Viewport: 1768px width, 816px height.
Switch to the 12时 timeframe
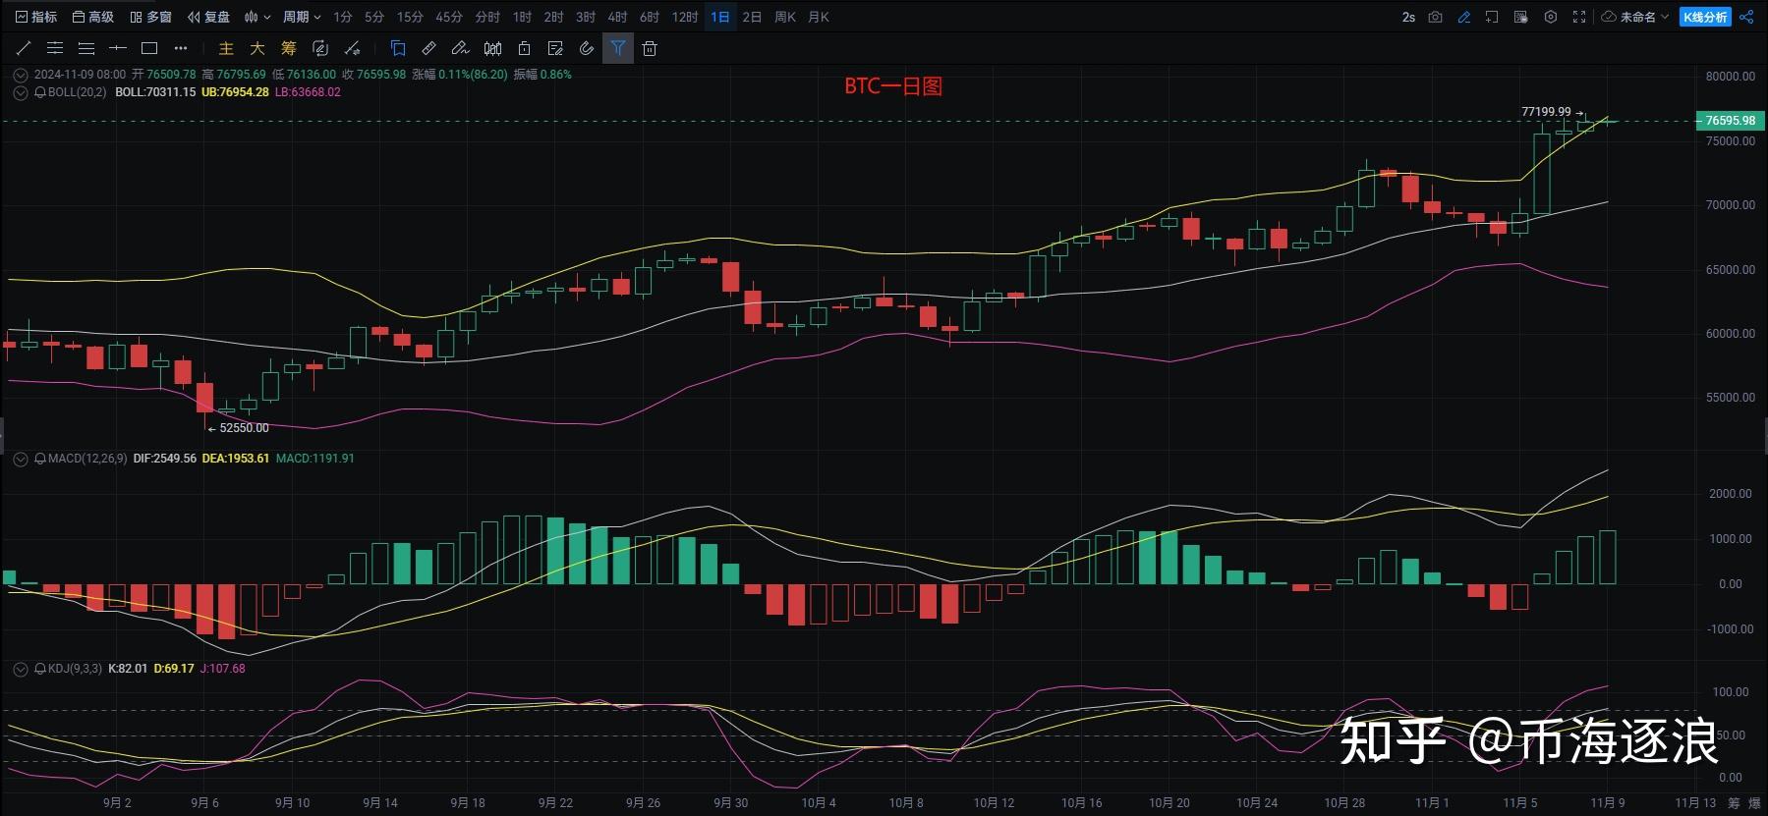tap(685, 17)
